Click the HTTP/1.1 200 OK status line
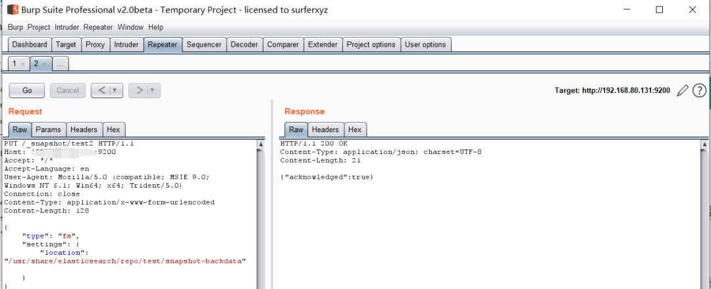711x289 pixels. pos(314,144)
